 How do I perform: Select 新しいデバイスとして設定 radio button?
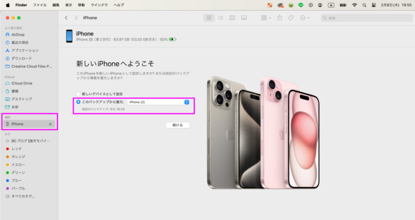pos(78,94)
